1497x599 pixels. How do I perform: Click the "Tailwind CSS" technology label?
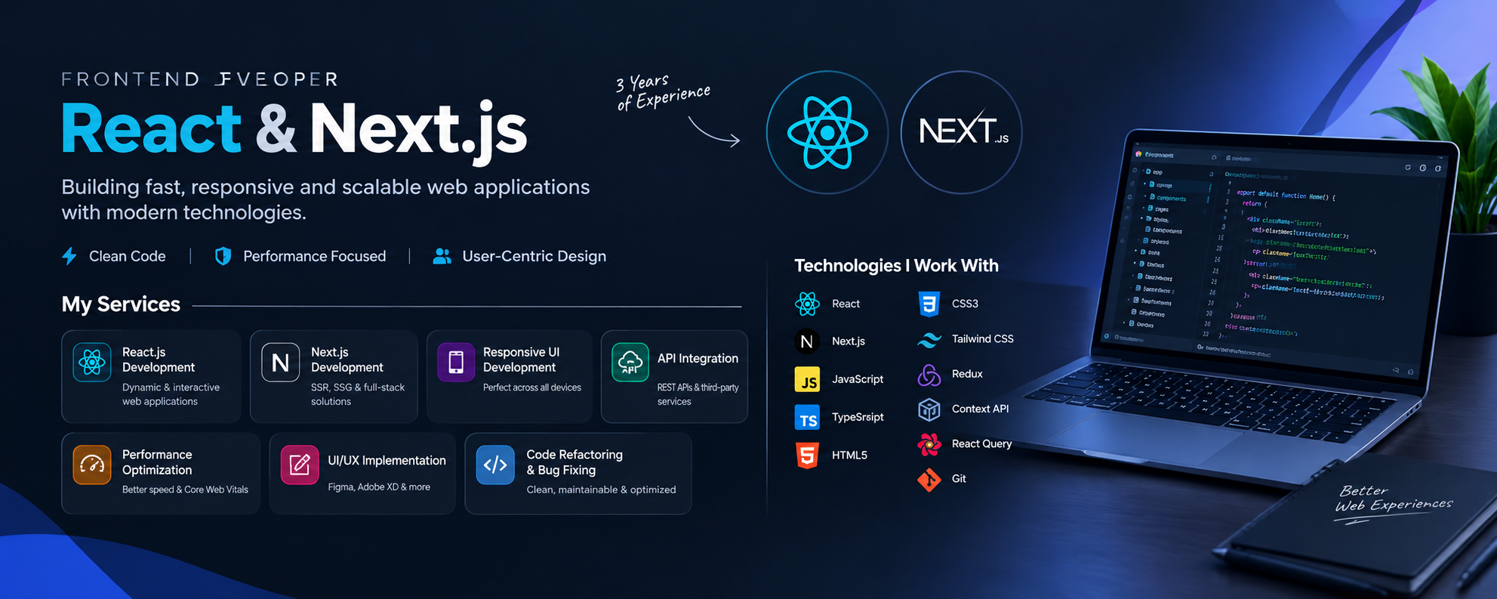click(983, 339)
